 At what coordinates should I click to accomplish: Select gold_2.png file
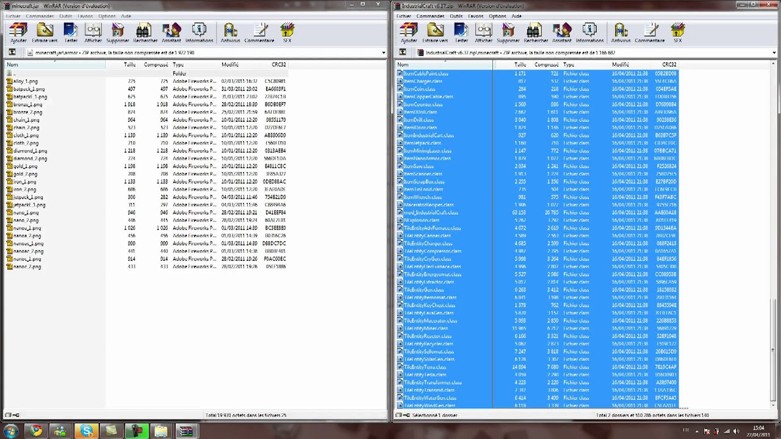(x=25, y=174)
